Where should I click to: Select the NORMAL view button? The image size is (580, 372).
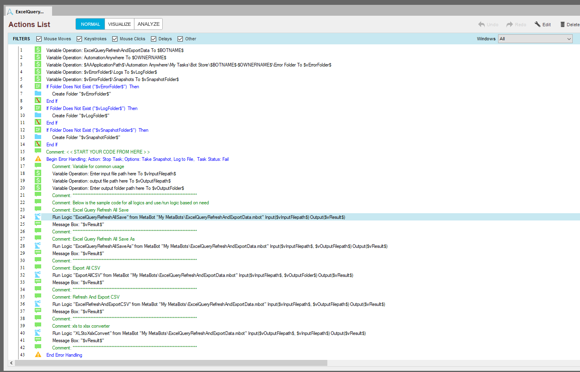point(90,24)
